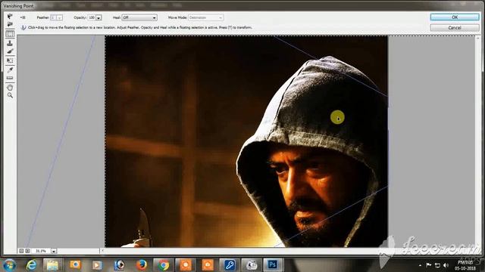Select the Eyedropper tool
This screenshot has width=485, height=272.
(x=10, y=70)
